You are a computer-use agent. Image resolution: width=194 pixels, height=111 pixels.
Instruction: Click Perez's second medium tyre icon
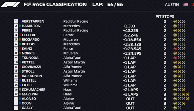(179, 31)
